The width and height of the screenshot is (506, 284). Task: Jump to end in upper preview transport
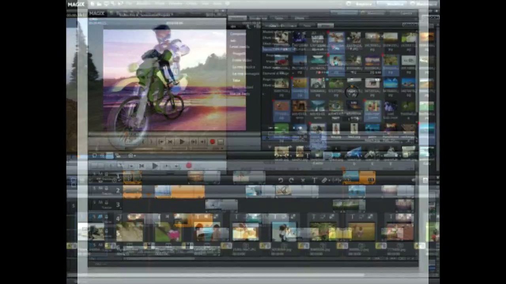[202, 142]
